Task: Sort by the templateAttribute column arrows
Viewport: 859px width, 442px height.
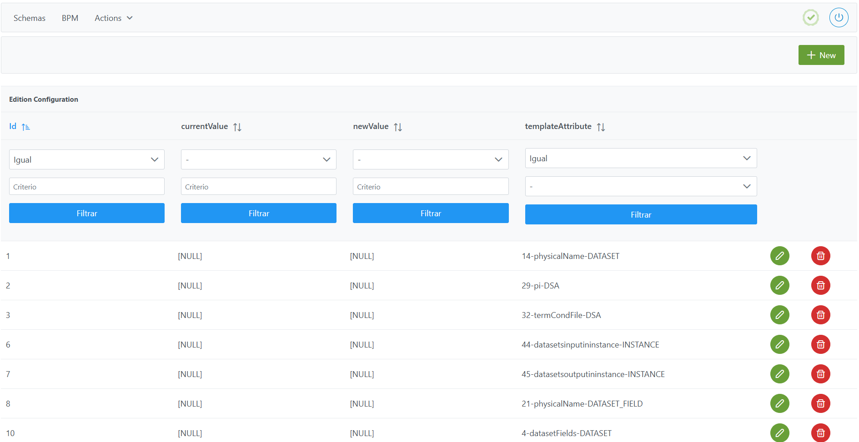Action: 601,127
